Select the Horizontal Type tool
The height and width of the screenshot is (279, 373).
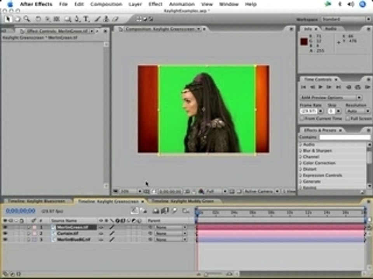[86, 19]
